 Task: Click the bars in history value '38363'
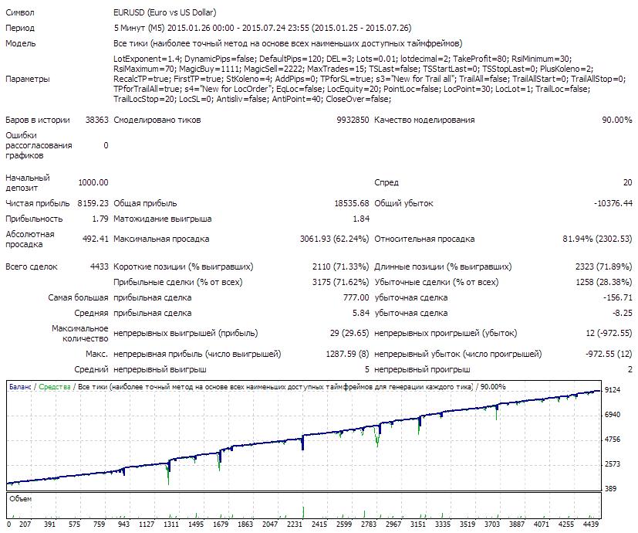(x=97, y=120)
